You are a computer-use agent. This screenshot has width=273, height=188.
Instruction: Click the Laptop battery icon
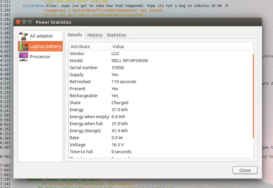coord(24,46)
